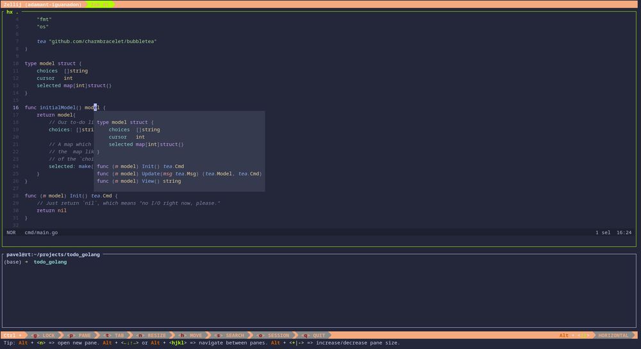
Task: Click the View() string signature in popup
Action: tap(139, 182)
